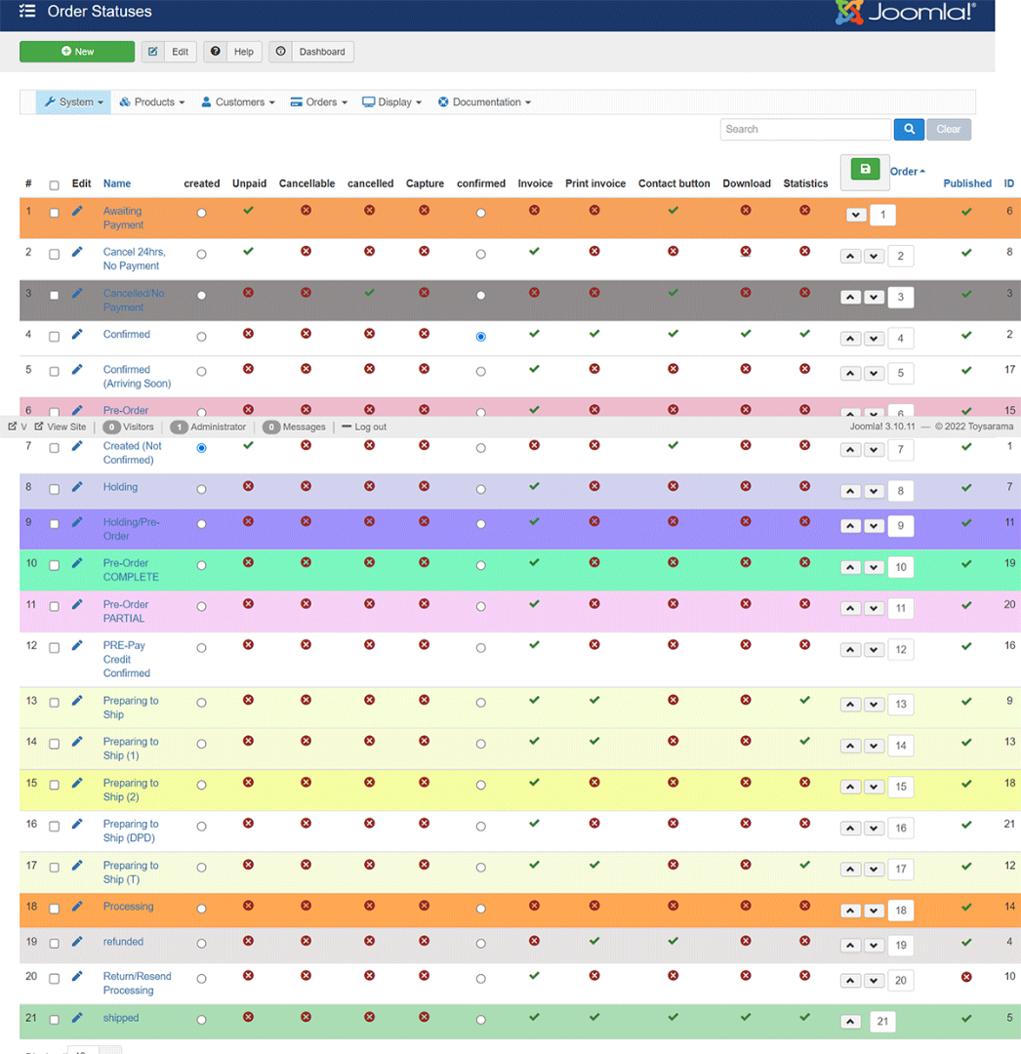Click the search magnifier button
The width and height of the screenshot is (1021, 1054).
[x=908, y=129]
